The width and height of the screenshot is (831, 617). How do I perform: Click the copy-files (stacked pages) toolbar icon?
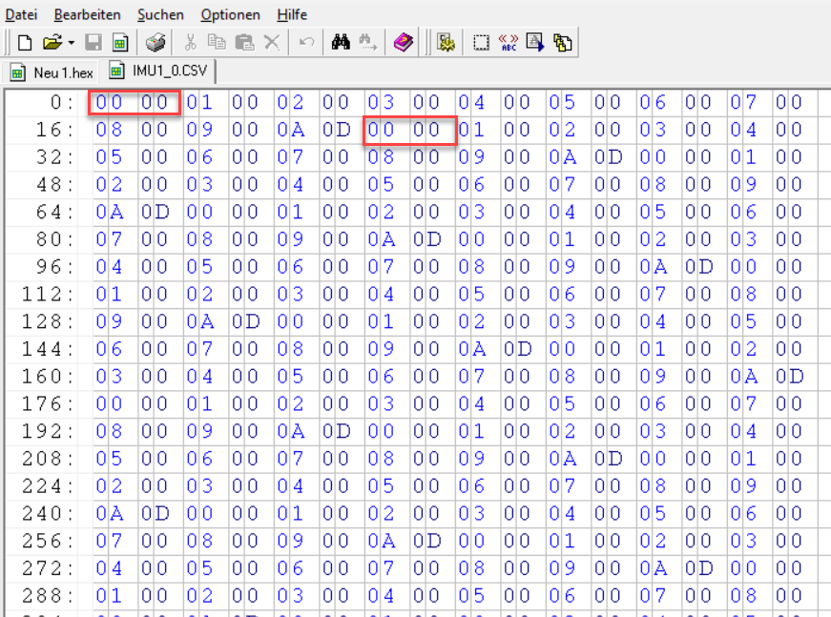pos(562,42)
